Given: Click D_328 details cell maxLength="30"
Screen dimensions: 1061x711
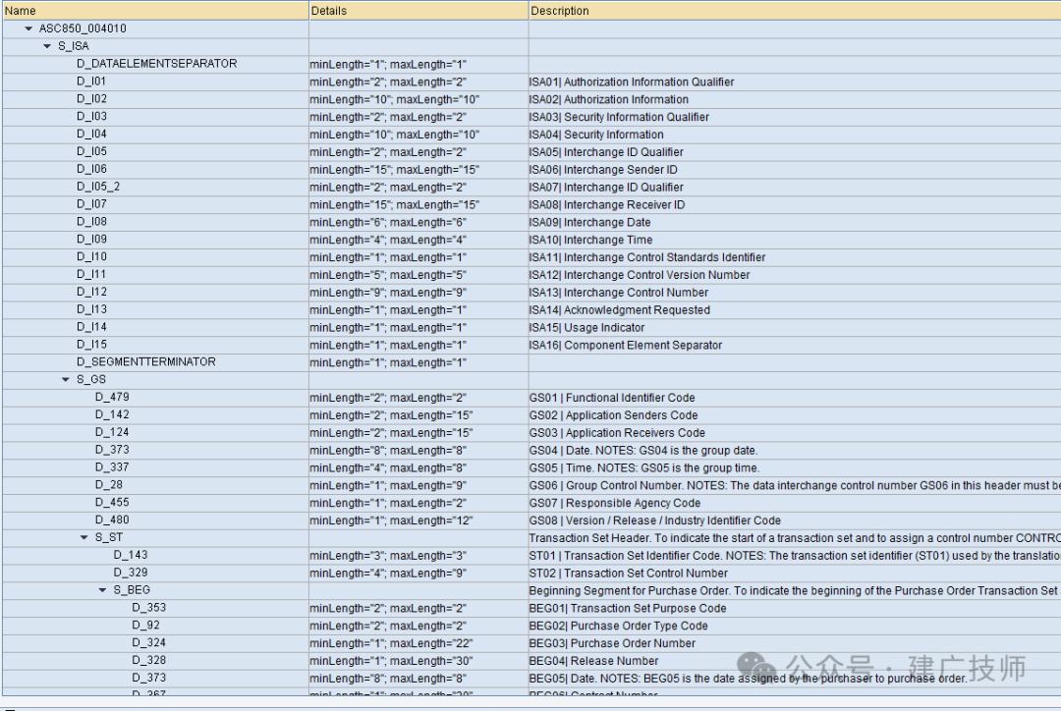Looking at the screenshot, I should point(431,662).
